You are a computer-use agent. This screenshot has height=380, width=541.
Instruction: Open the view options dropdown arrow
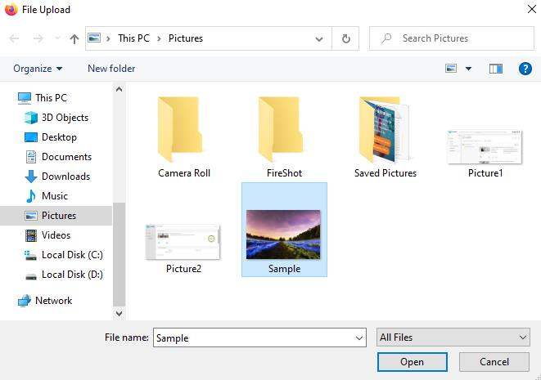click(x=468, y=69)
